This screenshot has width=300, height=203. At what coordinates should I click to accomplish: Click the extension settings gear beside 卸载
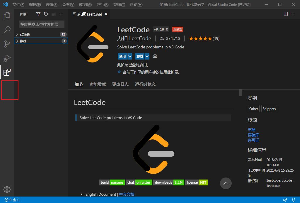155,56
